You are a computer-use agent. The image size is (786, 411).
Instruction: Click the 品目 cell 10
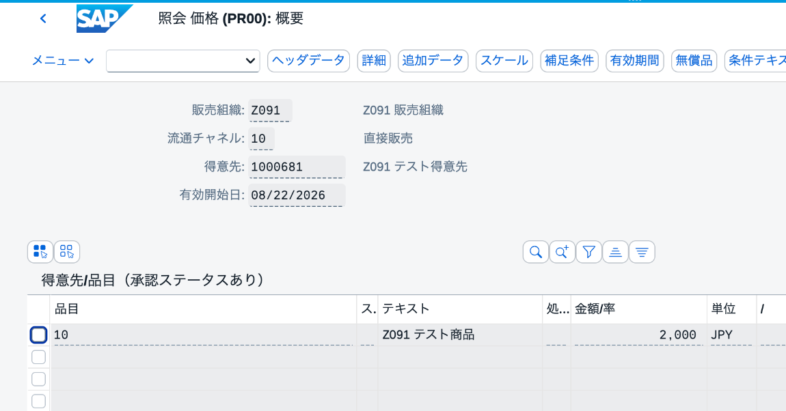(203, 335)
